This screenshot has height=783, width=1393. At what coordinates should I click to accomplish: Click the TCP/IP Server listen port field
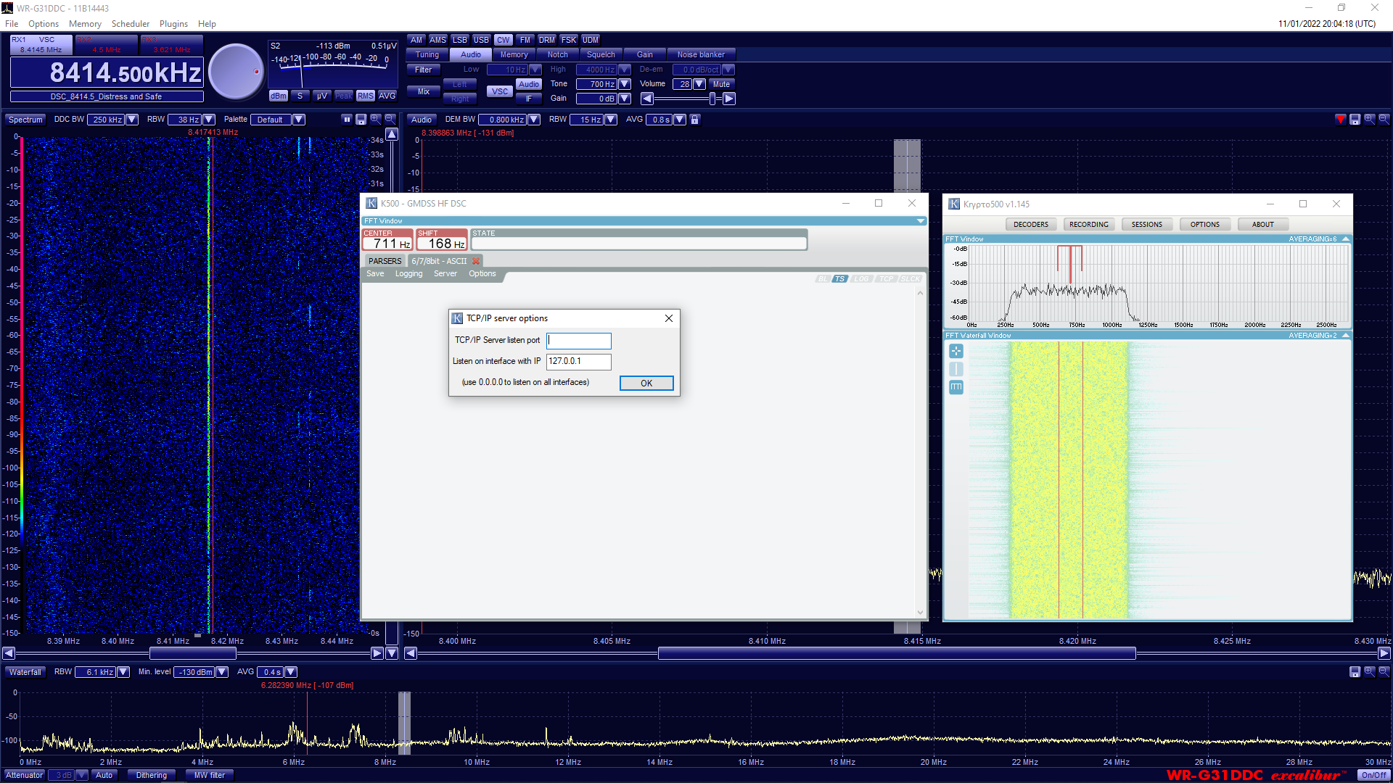coord(578,341)
